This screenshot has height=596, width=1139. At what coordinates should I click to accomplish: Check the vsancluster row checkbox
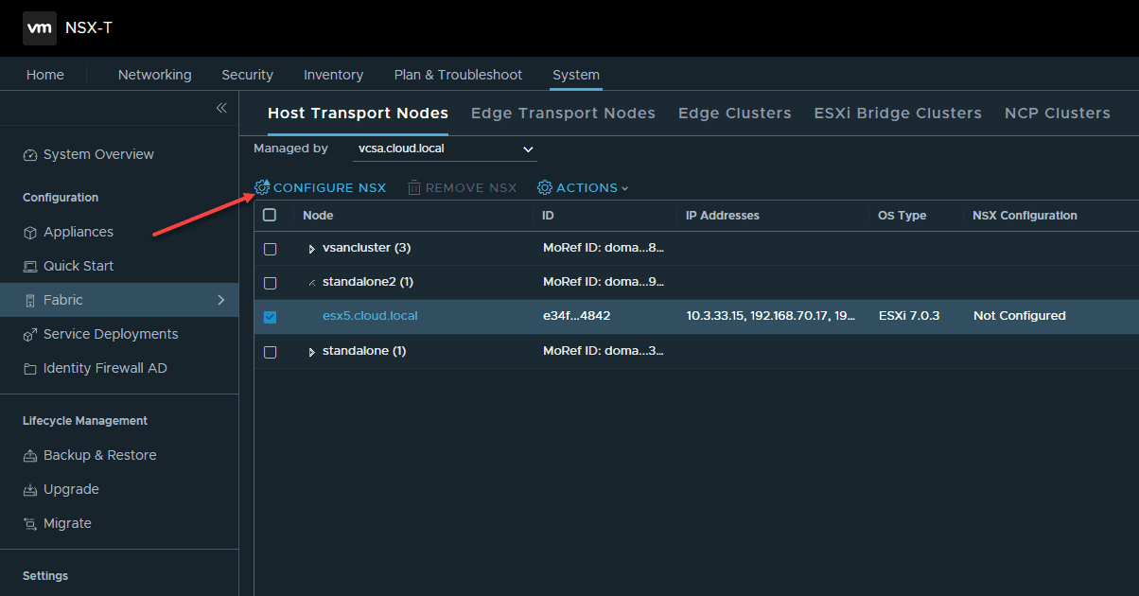click(x=270, y=249)
